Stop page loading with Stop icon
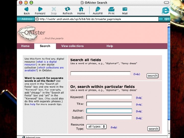This screenshot has width=184, height=138. 54,11
